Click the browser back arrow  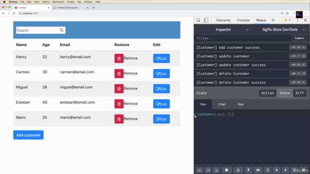pyautogui.click(x=3, y=14)
